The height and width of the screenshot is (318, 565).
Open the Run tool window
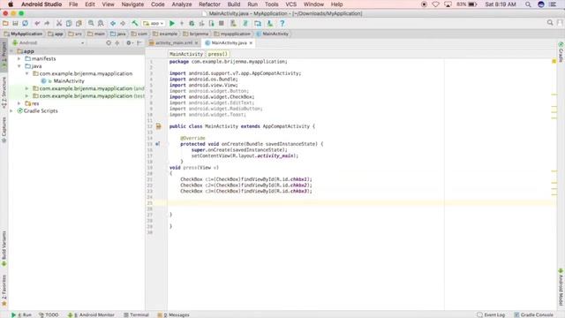(21, 314)
